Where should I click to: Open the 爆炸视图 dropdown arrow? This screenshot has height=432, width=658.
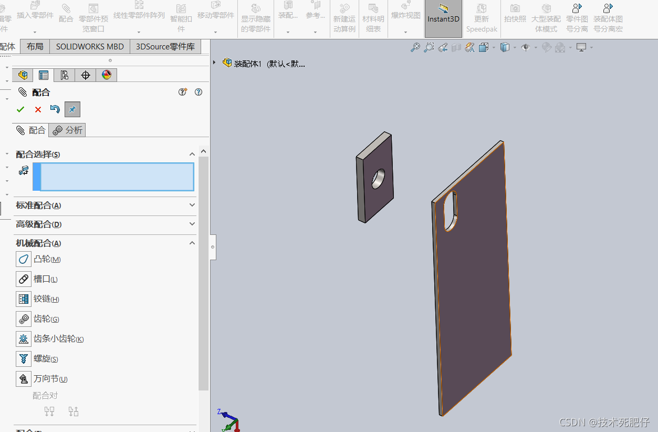(406, 32)
